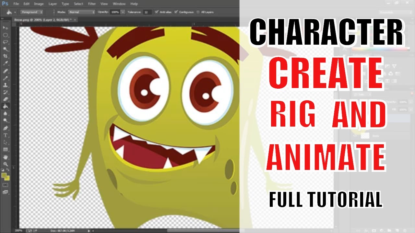Open the status bar info arrow menu
Viewport: 415px width, 233px height.
[x=89, y=230]
